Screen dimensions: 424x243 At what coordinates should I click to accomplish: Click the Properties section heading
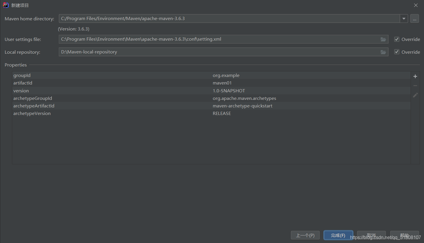tap(16, 65)
